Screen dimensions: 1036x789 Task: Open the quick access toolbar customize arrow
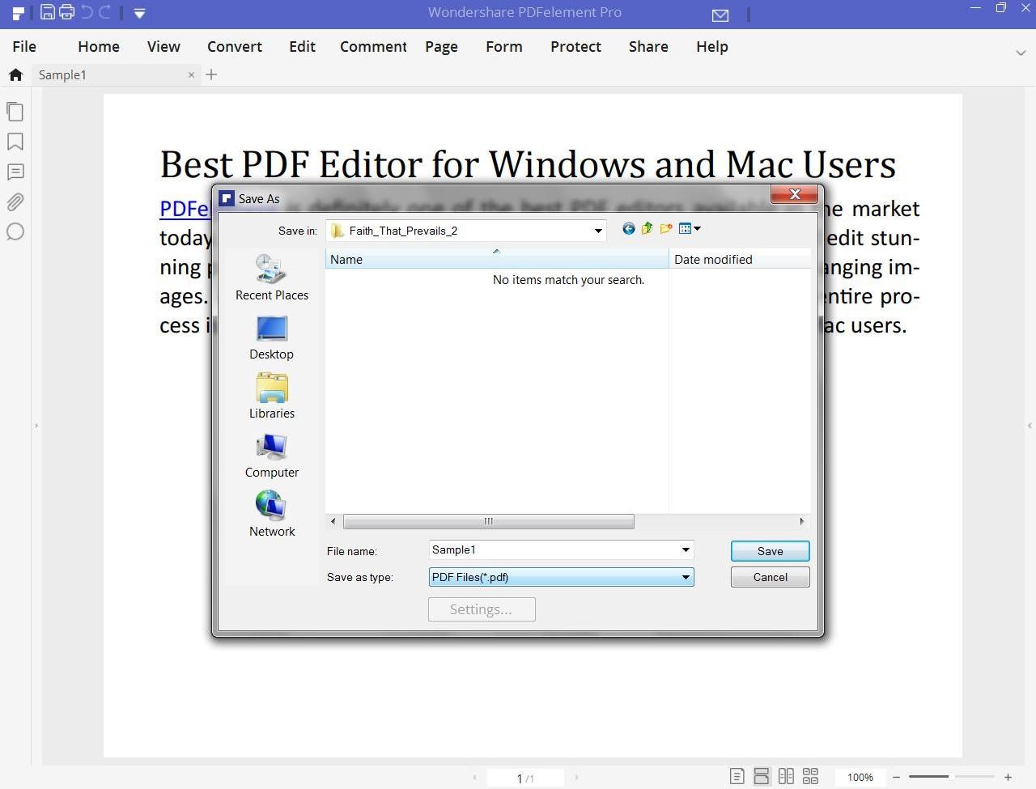tap(139, 13)
